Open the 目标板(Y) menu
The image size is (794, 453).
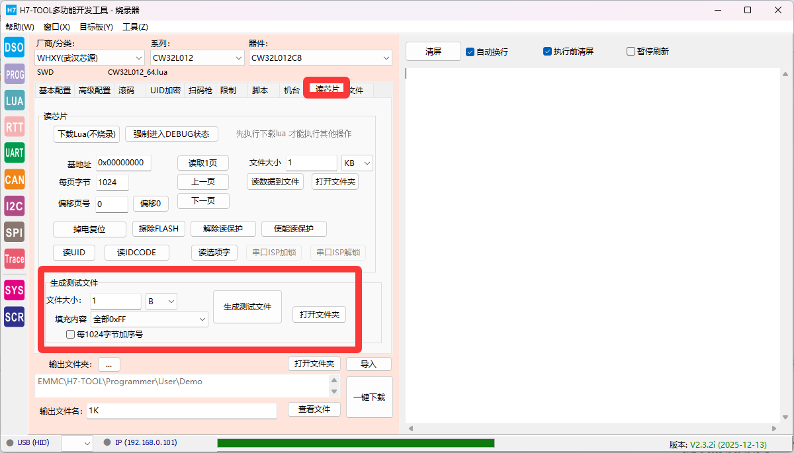(96, 27)
